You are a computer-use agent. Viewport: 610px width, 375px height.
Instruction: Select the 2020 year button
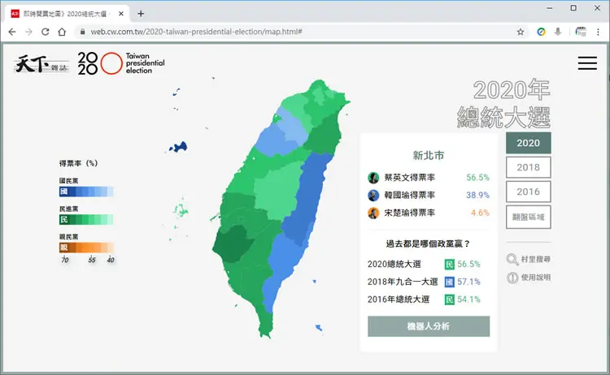coord(529,143)
